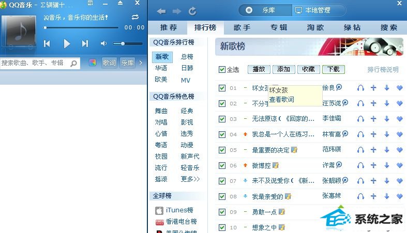The height and width of the screenshot is (233, 407).
Task: Play the current track in QQ Music player
Action: (67, 44)
